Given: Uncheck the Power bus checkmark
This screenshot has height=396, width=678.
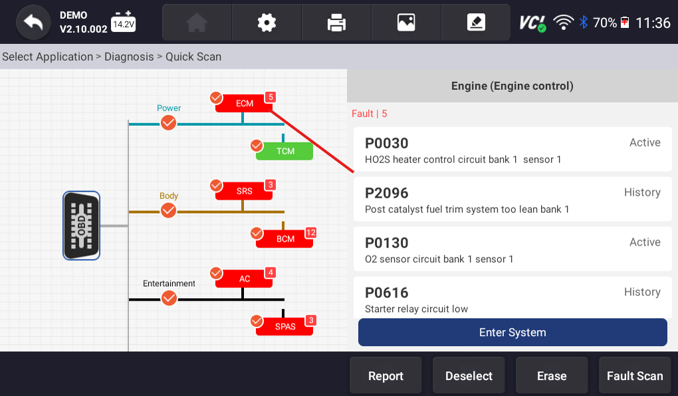Looking at the screenshot, I should [x=168, y=122].
